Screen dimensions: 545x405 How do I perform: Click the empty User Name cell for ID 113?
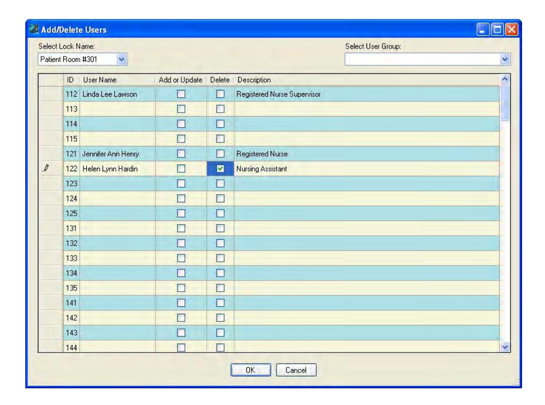point(117,109)
